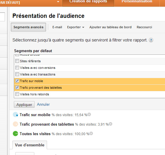Open the help question mark icon

(x=151, y=40)
